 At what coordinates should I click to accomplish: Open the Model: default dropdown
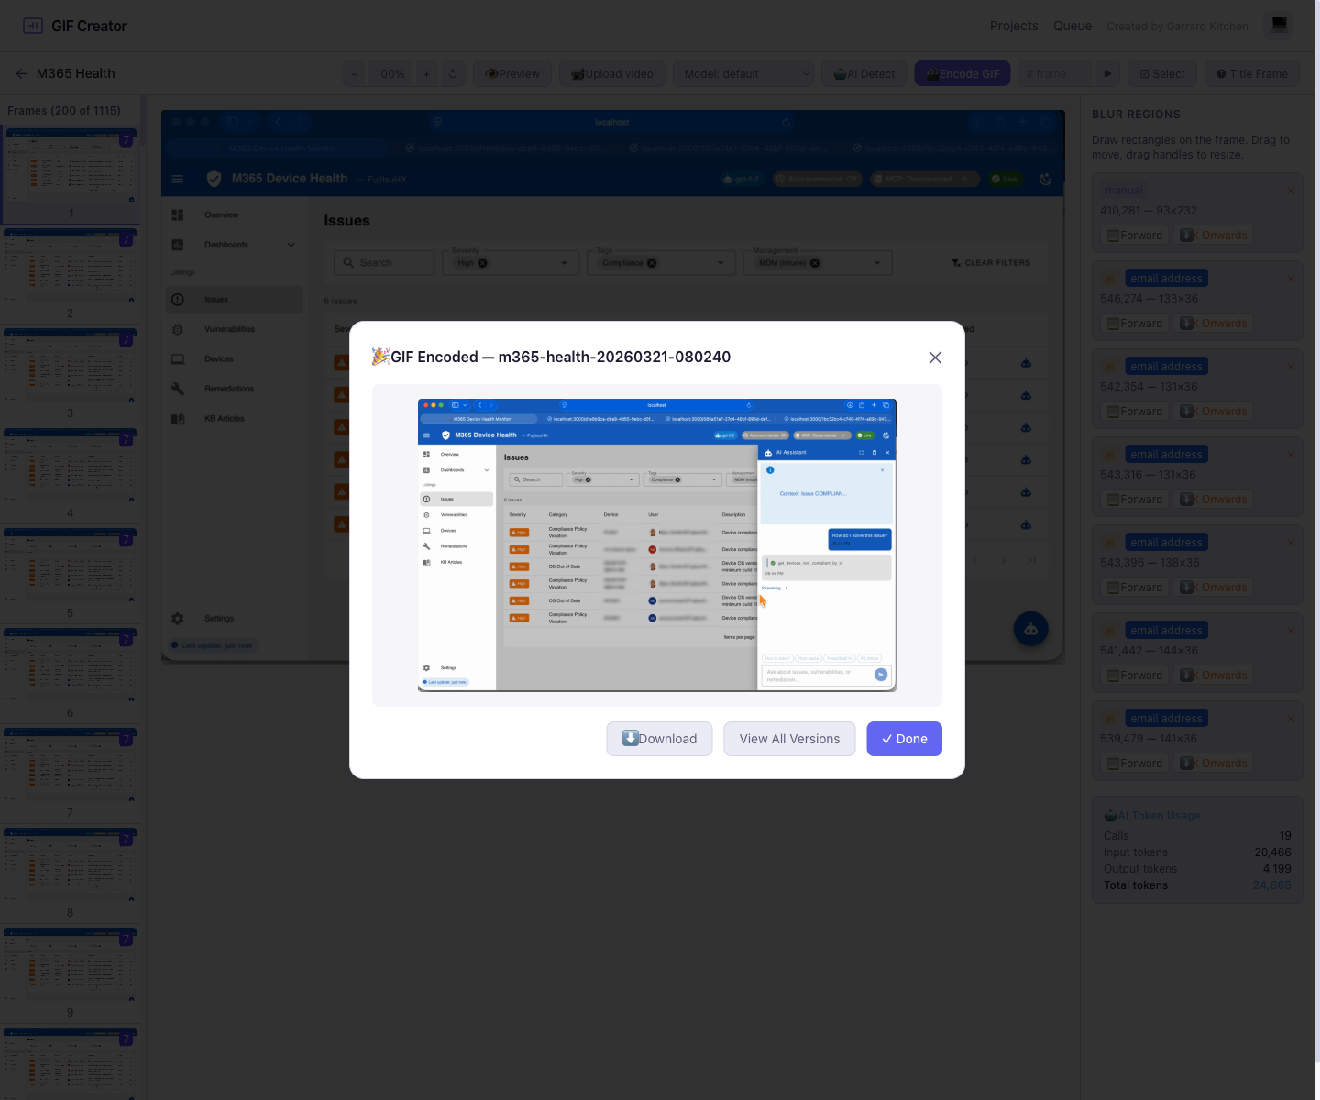[x=742, y=73]
